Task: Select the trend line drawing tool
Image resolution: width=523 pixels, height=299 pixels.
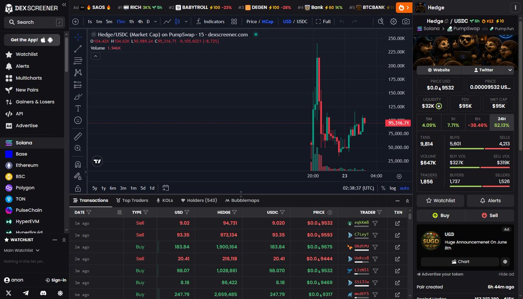Action: (x=78, y=49)
